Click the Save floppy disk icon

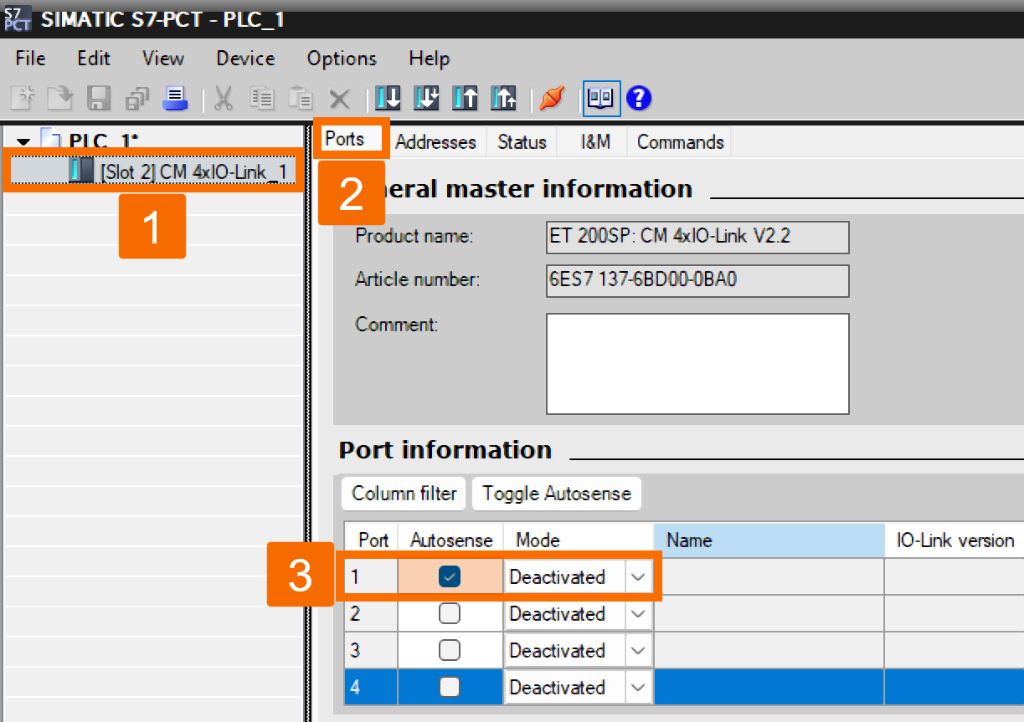[100, 99]
